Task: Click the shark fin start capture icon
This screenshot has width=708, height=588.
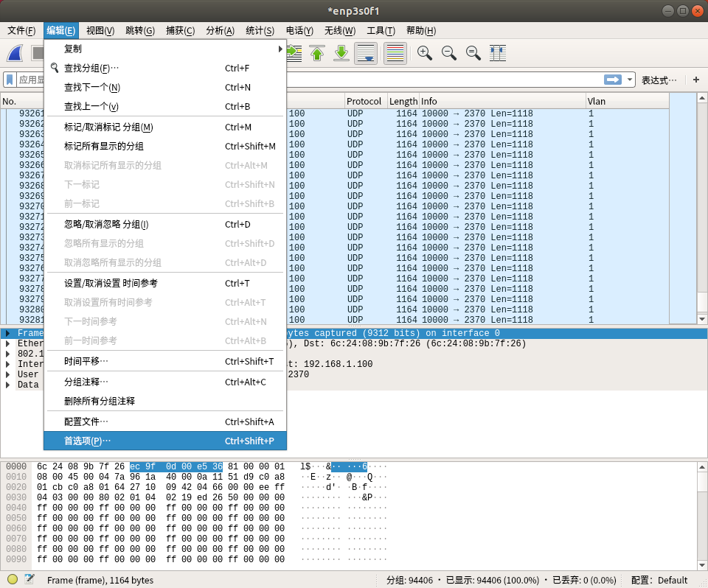Action: coord(15,53)
